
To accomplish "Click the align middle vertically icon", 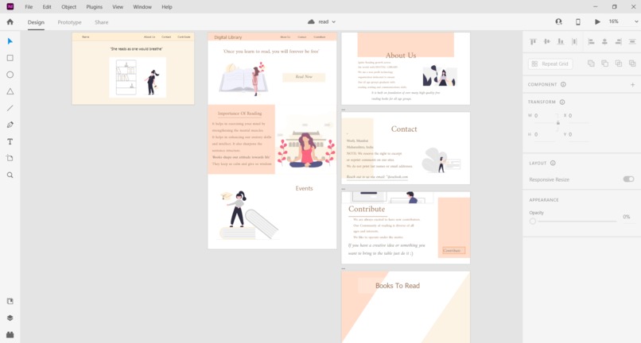I will (x=547, y=41).
